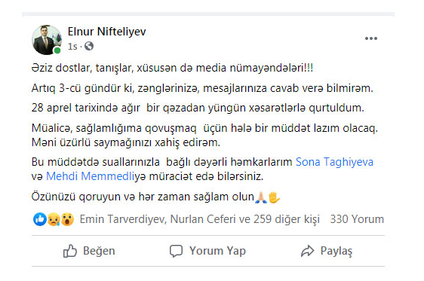This screenshot has width=424, height=281.
Task: Click the sad crying reaction icon
Action: (x=54, y=219)
